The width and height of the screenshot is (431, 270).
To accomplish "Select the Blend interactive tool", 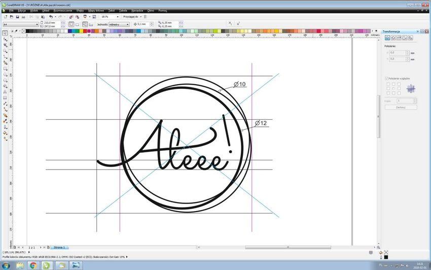I will 5,115.
